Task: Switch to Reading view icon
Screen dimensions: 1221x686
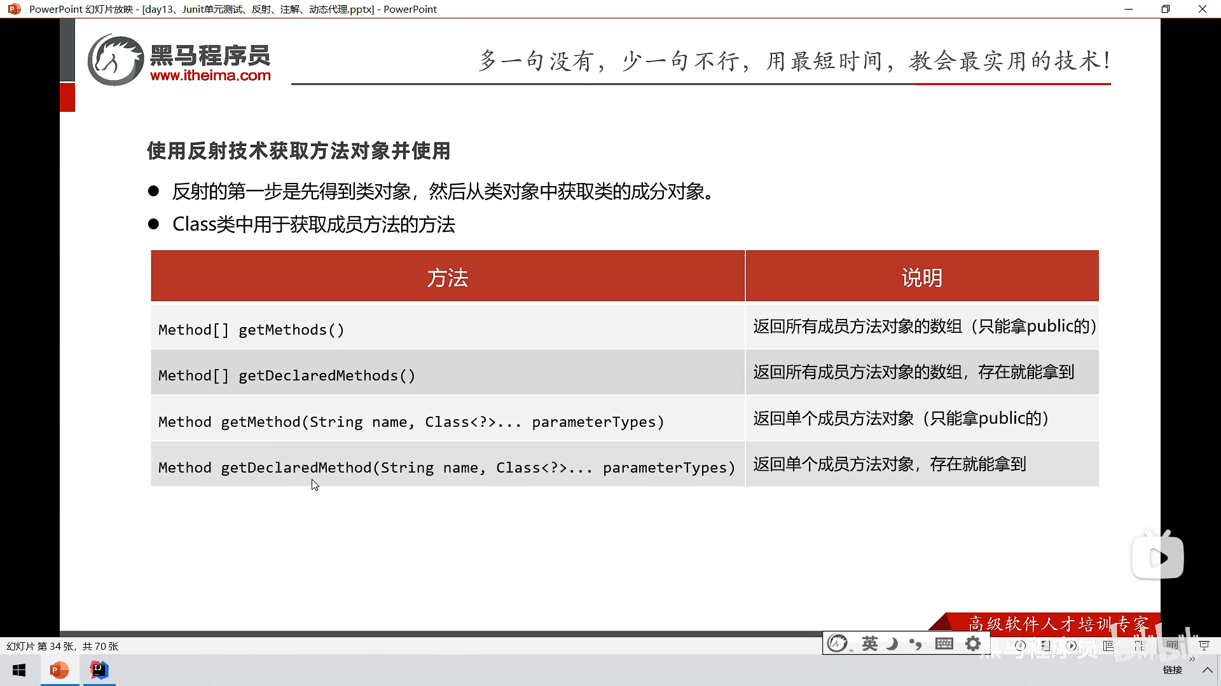Action: pyautogui.click(x=1172, y=645)
